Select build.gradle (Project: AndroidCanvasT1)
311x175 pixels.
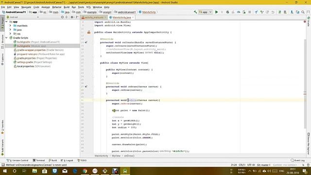click(x=37, y=42)
